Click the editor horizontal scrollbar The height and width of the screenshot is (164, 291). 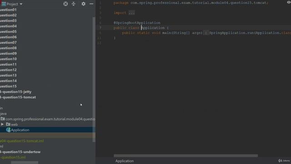tap(186, 156)
